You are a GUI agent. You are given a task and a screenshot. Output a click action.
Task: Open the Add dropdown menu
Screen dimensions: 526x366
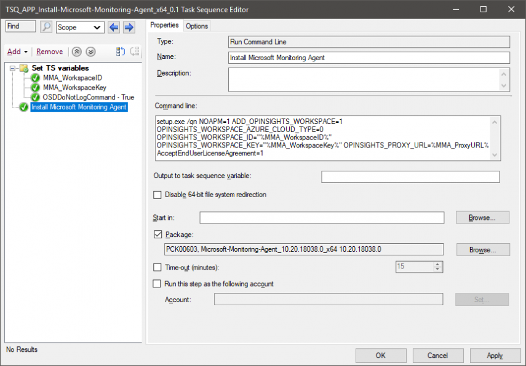(x=17, y=52)
